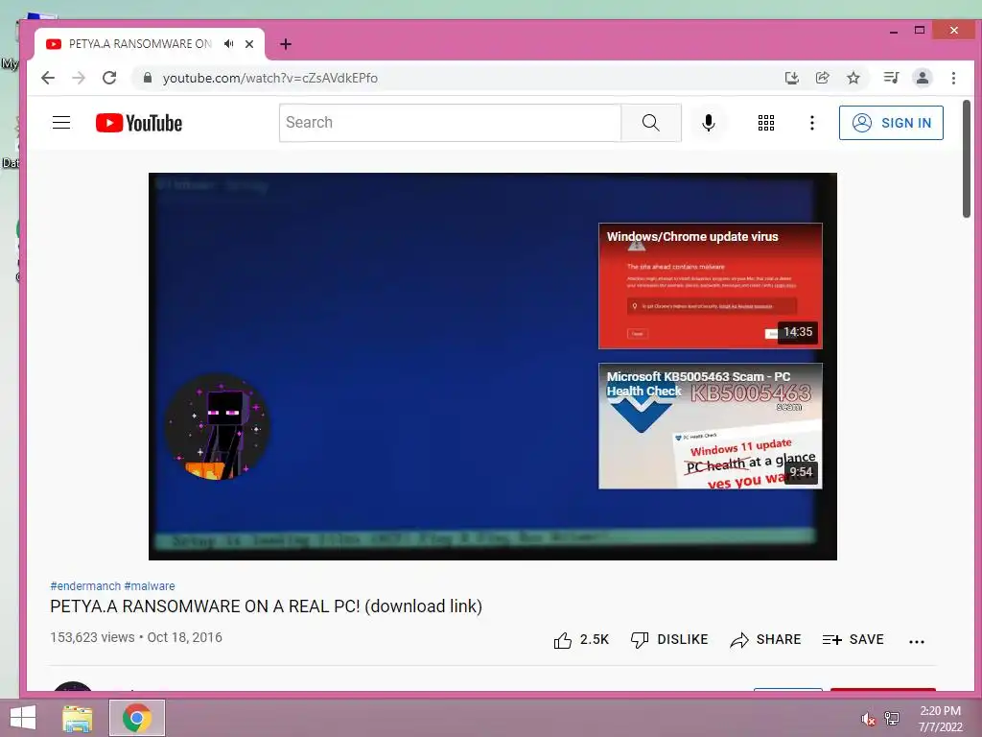Open the Windows Start button
The height and width of the screenshot is (737, 982).
23,718
